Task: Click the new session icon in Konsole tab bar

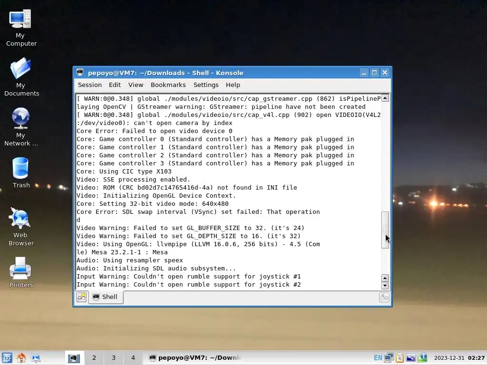Action: point(81,297)
